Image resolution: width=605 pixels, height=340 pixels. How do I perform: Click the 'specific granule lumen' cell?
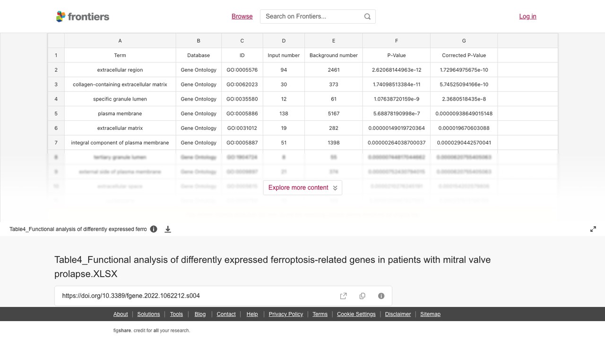[120, 99]
